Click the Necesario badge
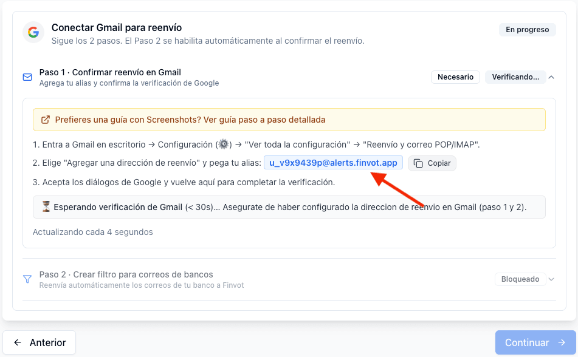The image size is (578, 357). 455,77
